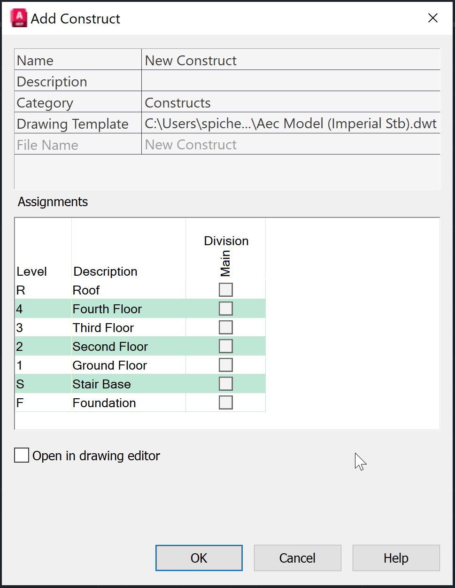Click the empty Description field
This screenshot has height=588, width=455.
[290, 81]
